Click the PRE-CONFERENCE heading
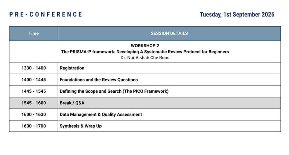The image size is (289, 155). [46, 14]
